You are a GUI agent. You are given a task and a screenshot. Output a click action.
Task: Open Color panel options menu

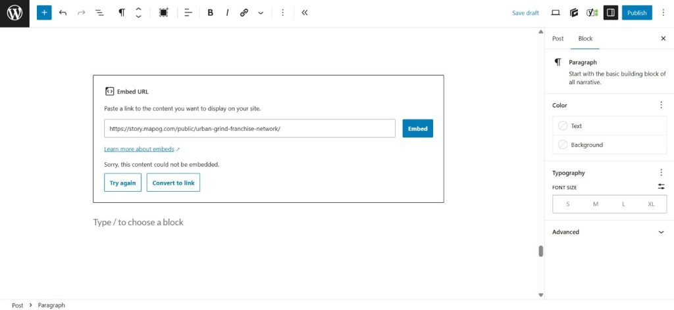pos(661,105)
